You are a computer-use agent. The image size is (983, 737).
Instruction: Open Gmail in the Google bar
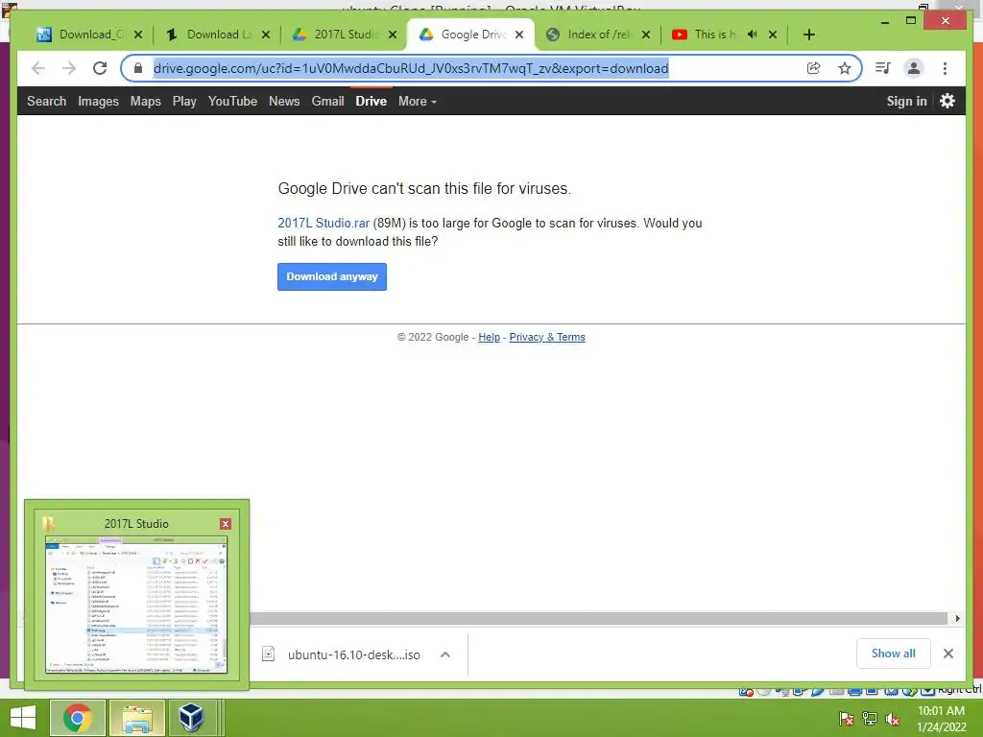click(x=328, y=102)
